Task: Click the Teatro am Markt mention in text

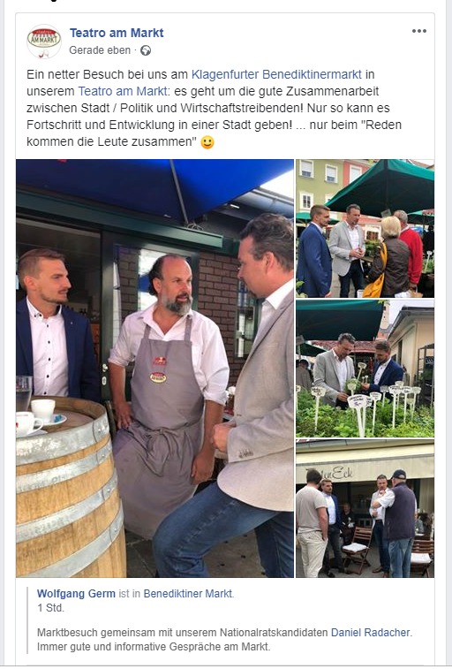Action: pos(122,91)
